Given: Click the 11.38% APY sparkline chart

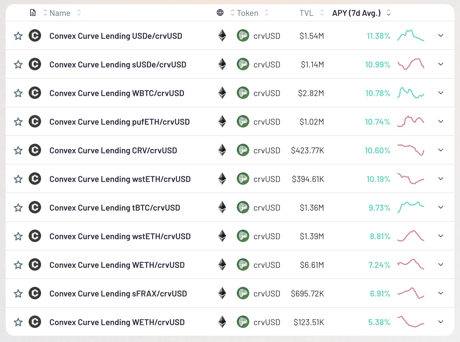Looking at the screenshot, I should [411, 35].
